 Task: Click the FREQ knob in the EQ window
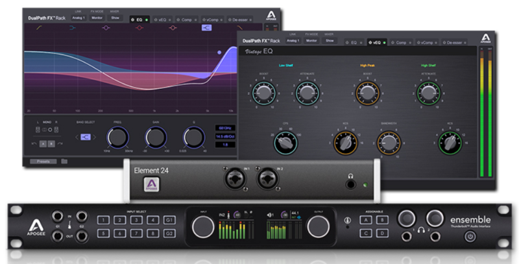[x=117, y=138]
